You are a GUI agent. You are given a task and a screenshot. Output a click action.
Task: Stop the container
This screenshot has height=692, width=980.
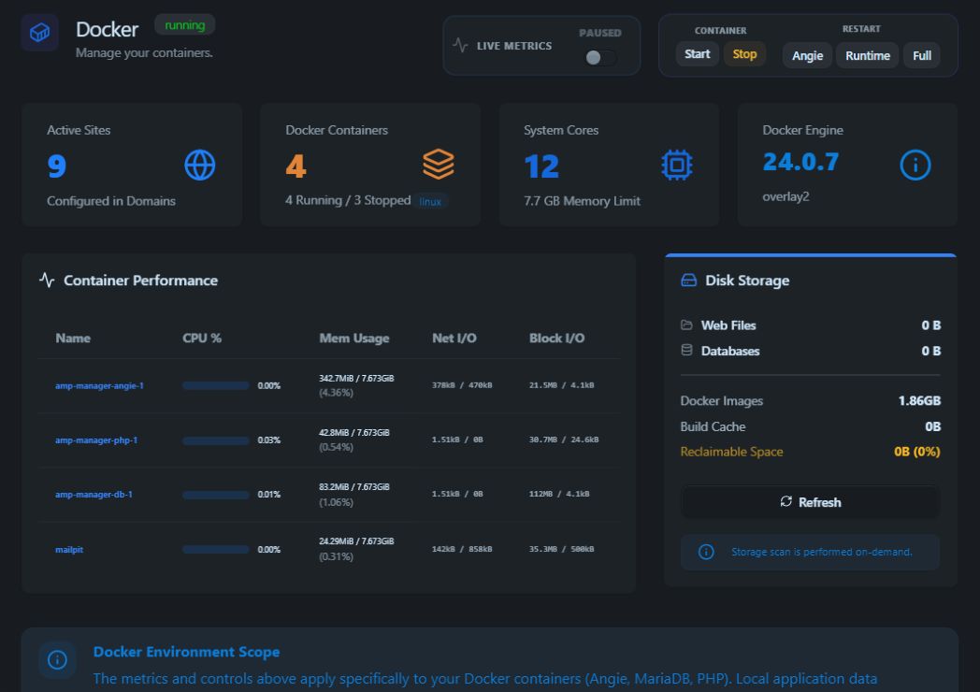click(744, 54)
